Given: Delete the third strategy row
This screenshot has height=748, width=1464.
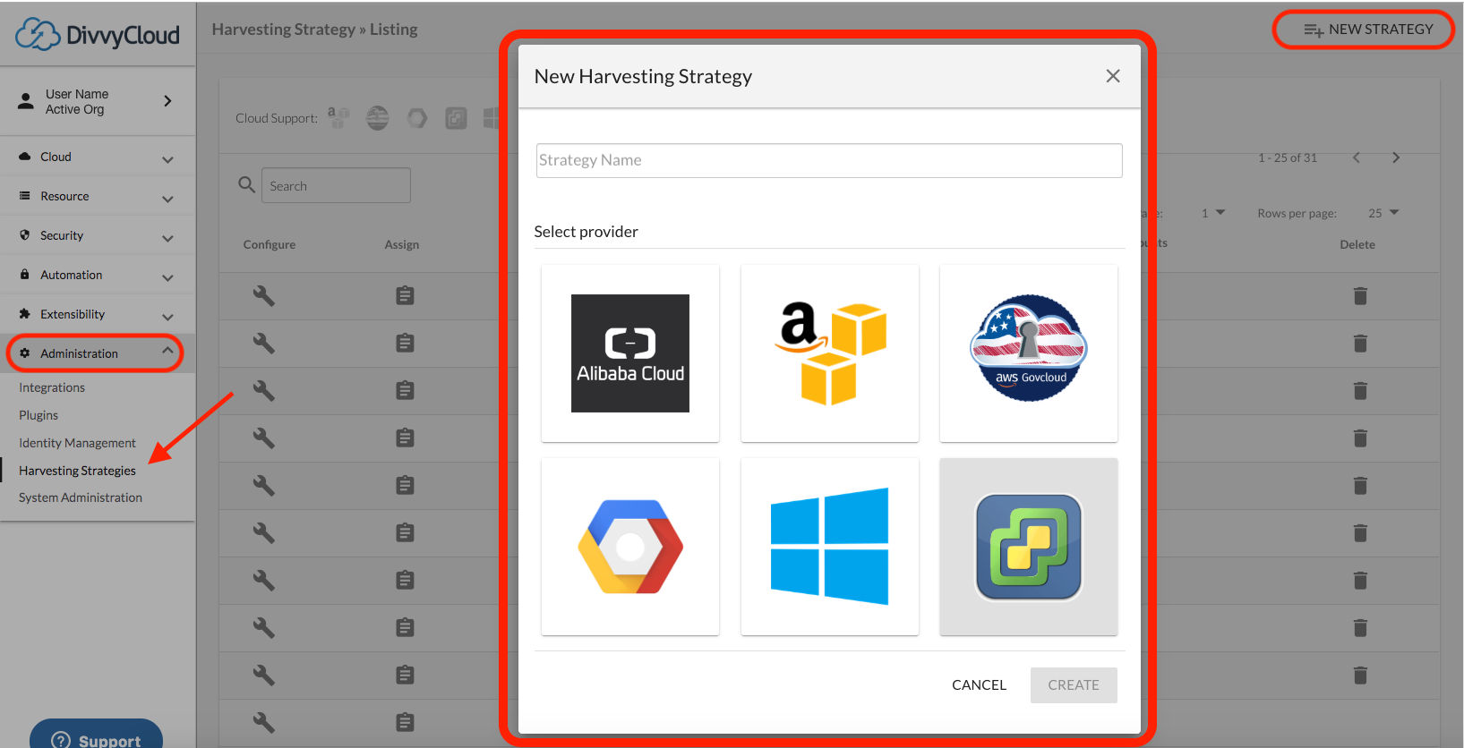Looking at the screenshot, I should coord(1360,390).
